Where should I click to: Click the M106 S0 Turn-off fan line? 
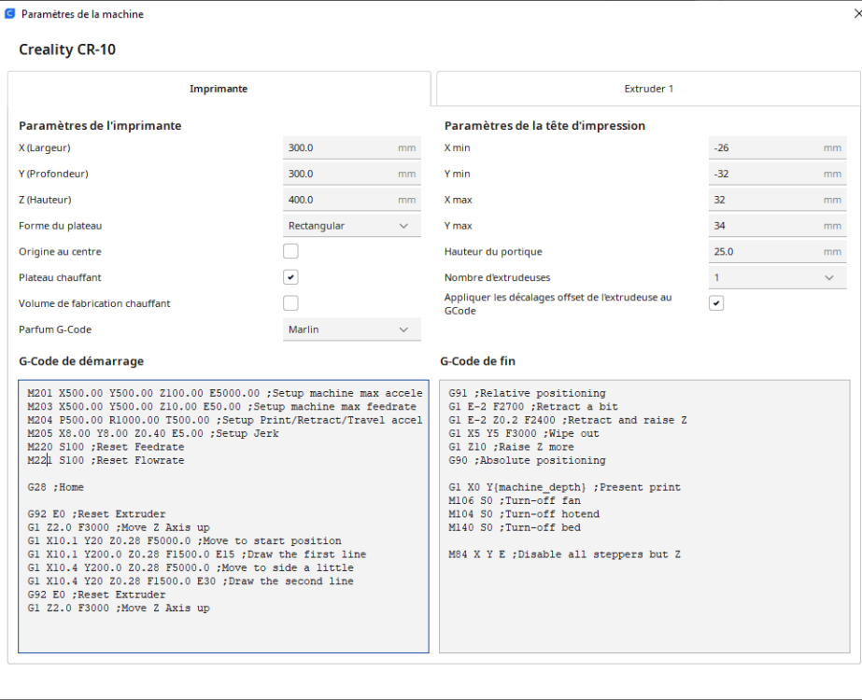(x=515, y=500)
